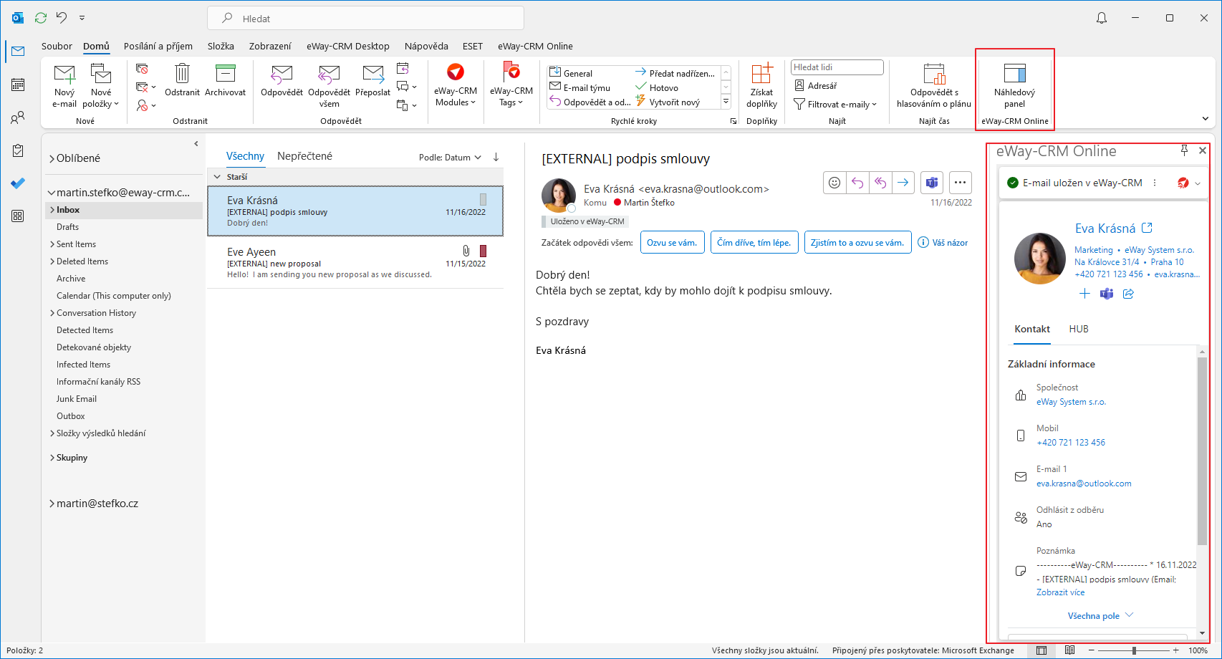Viewport: 1222px width, 659px height.
Task: Open People in left navigation bar
Action: [18, 117]
